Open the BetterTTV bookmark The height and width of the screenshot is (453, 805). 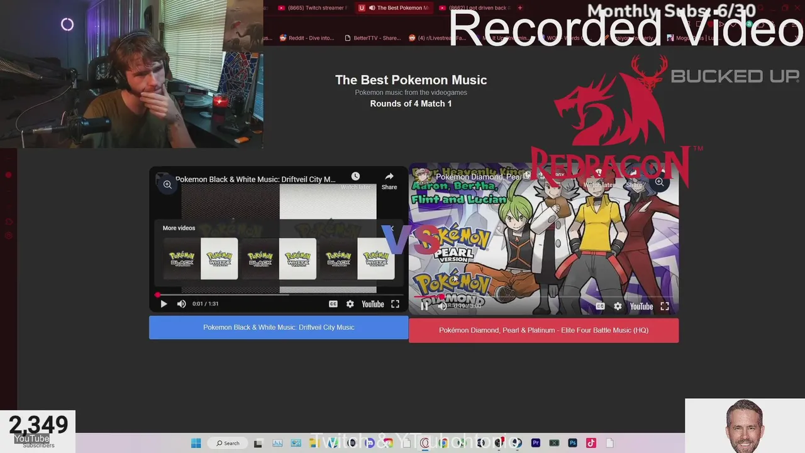tap(372, 38)
